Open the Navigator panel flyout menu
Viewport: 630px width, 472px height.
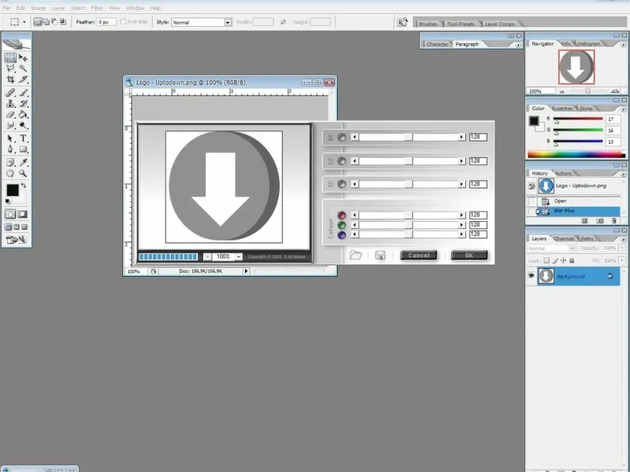pos(623,45)
